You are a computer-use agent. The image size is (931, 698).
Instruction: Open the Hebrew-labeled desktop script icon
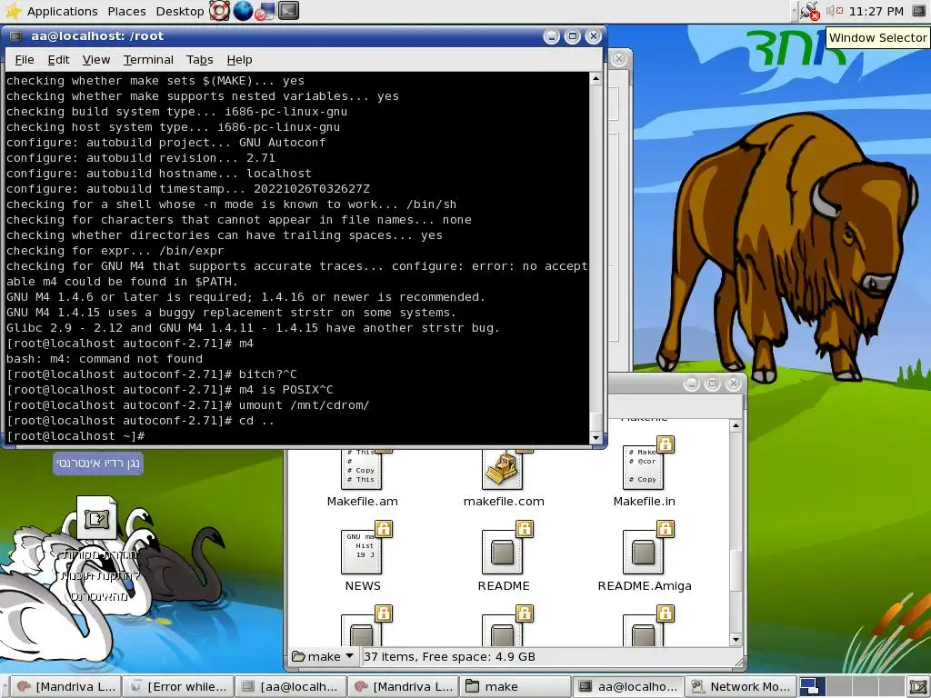pyautogui.click(x=96, y=517)
